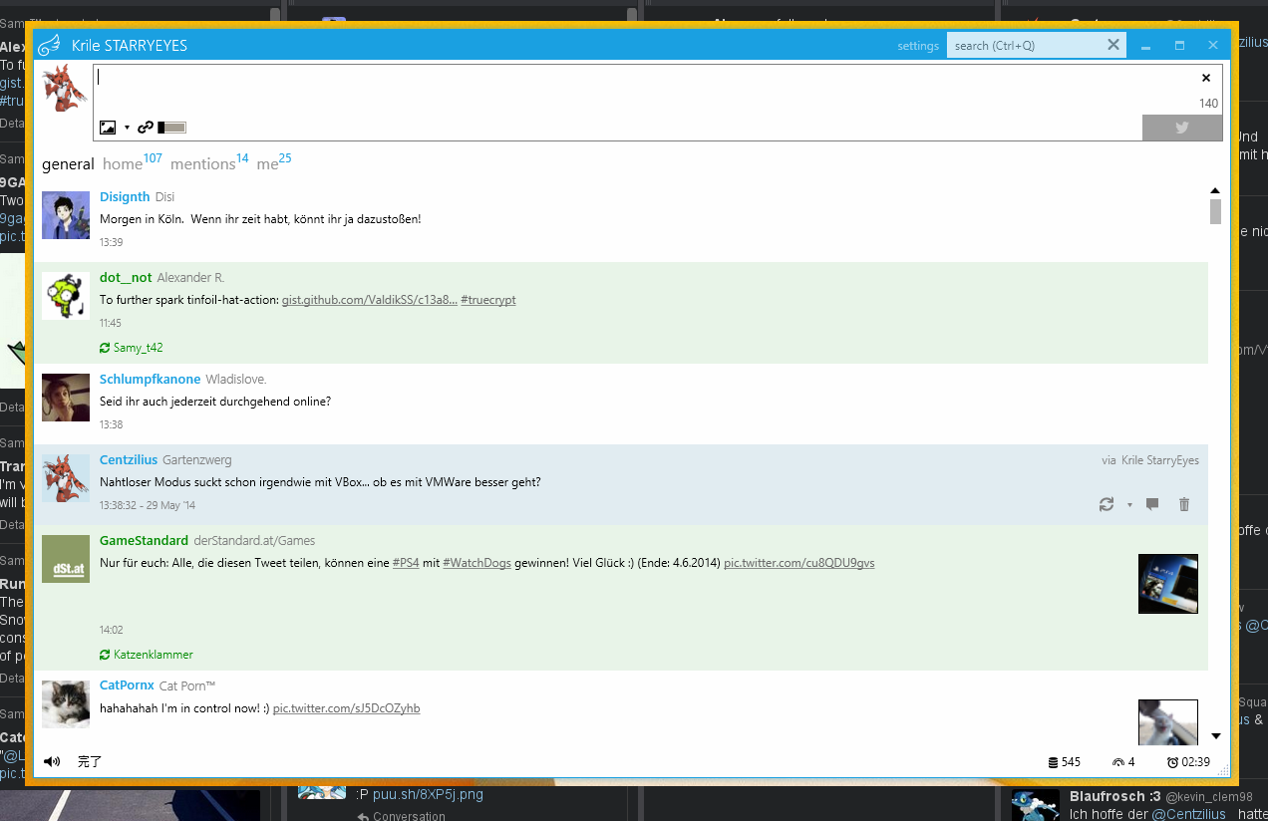This screenshot has width=1268, height=821.
Task: Expand retweet options arrow on Centzilius tweet
Action: point(1129,505)
